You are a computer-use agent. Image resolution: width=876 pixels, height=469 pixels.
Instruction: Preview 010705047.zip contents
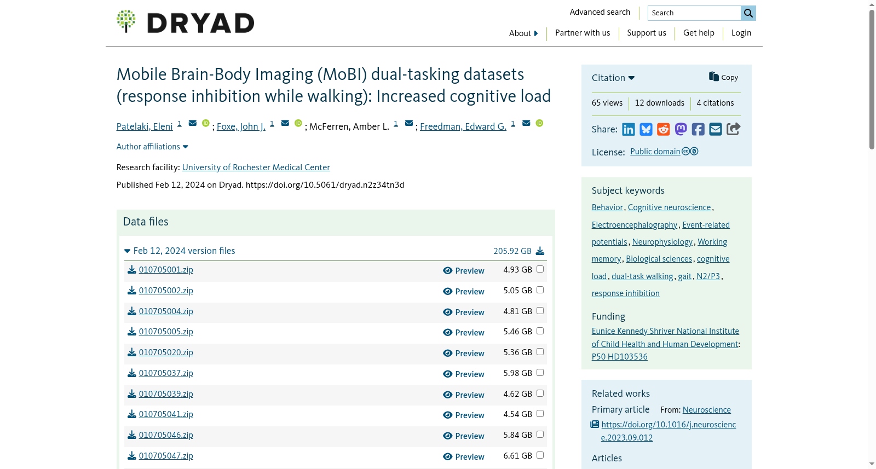[464, 457]
